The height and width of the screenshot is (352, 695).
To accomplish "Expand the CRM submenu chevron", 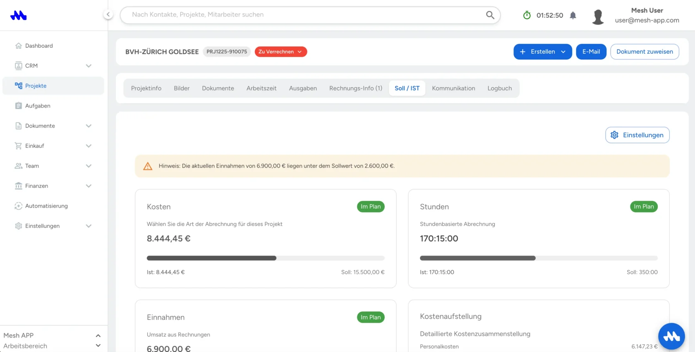I will [89, 66].
